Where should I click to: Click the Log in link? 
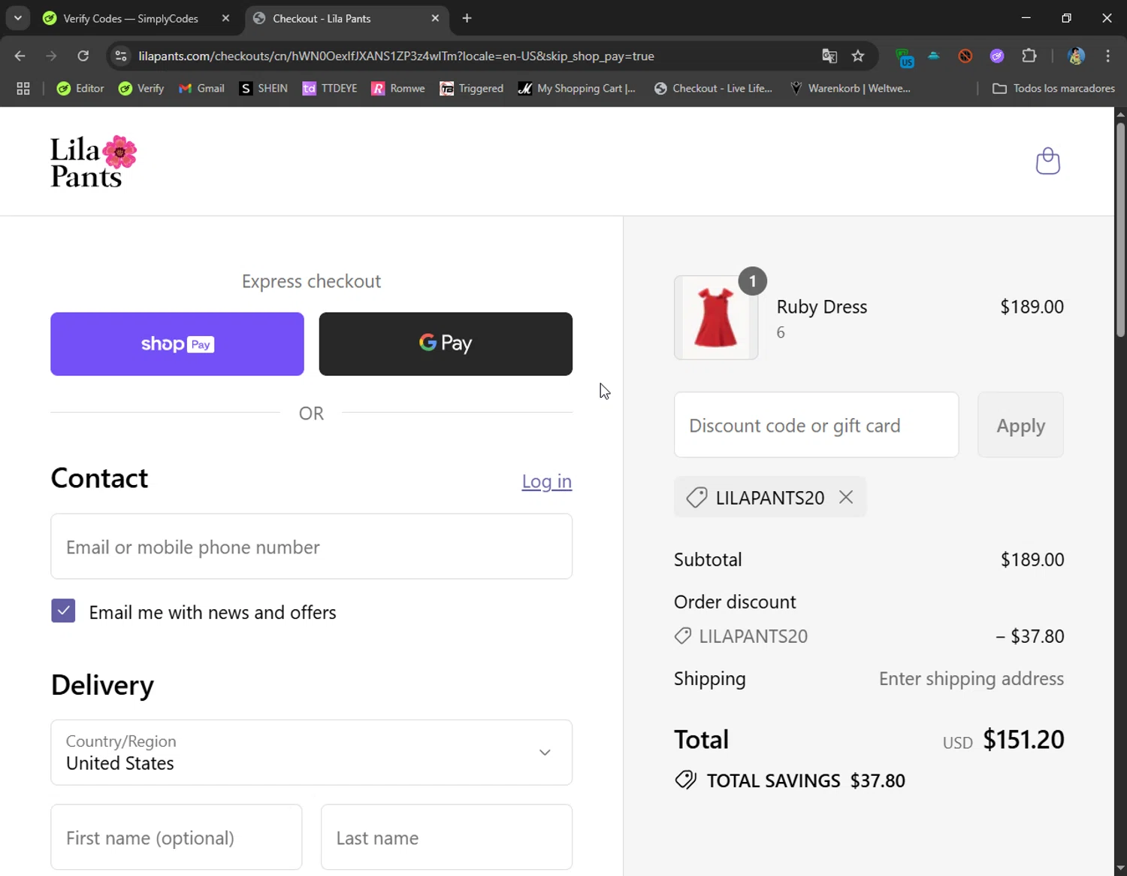547,481
